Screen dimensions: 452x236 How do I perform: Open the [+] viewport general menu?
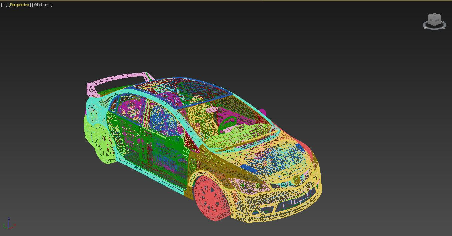coord(4,5)
